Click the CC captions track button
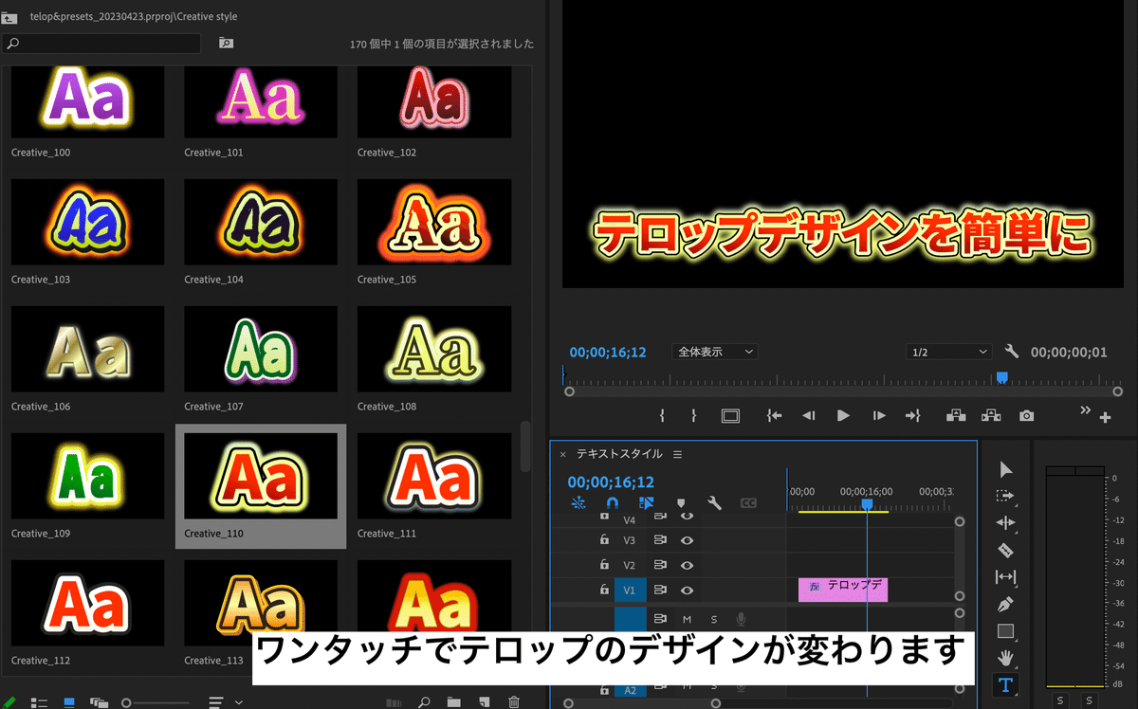This screenshot has width=1138, height=709. [x=748, y=503]
